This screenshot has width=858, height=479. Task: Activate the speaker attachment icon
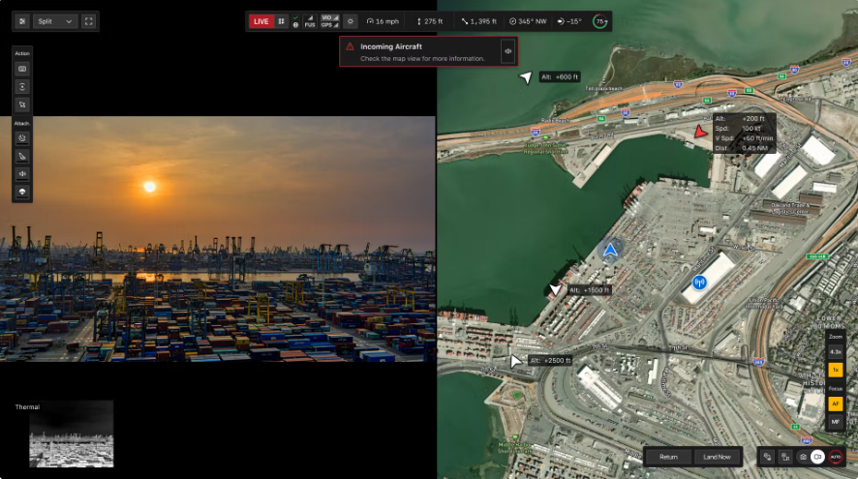point(22,173)
